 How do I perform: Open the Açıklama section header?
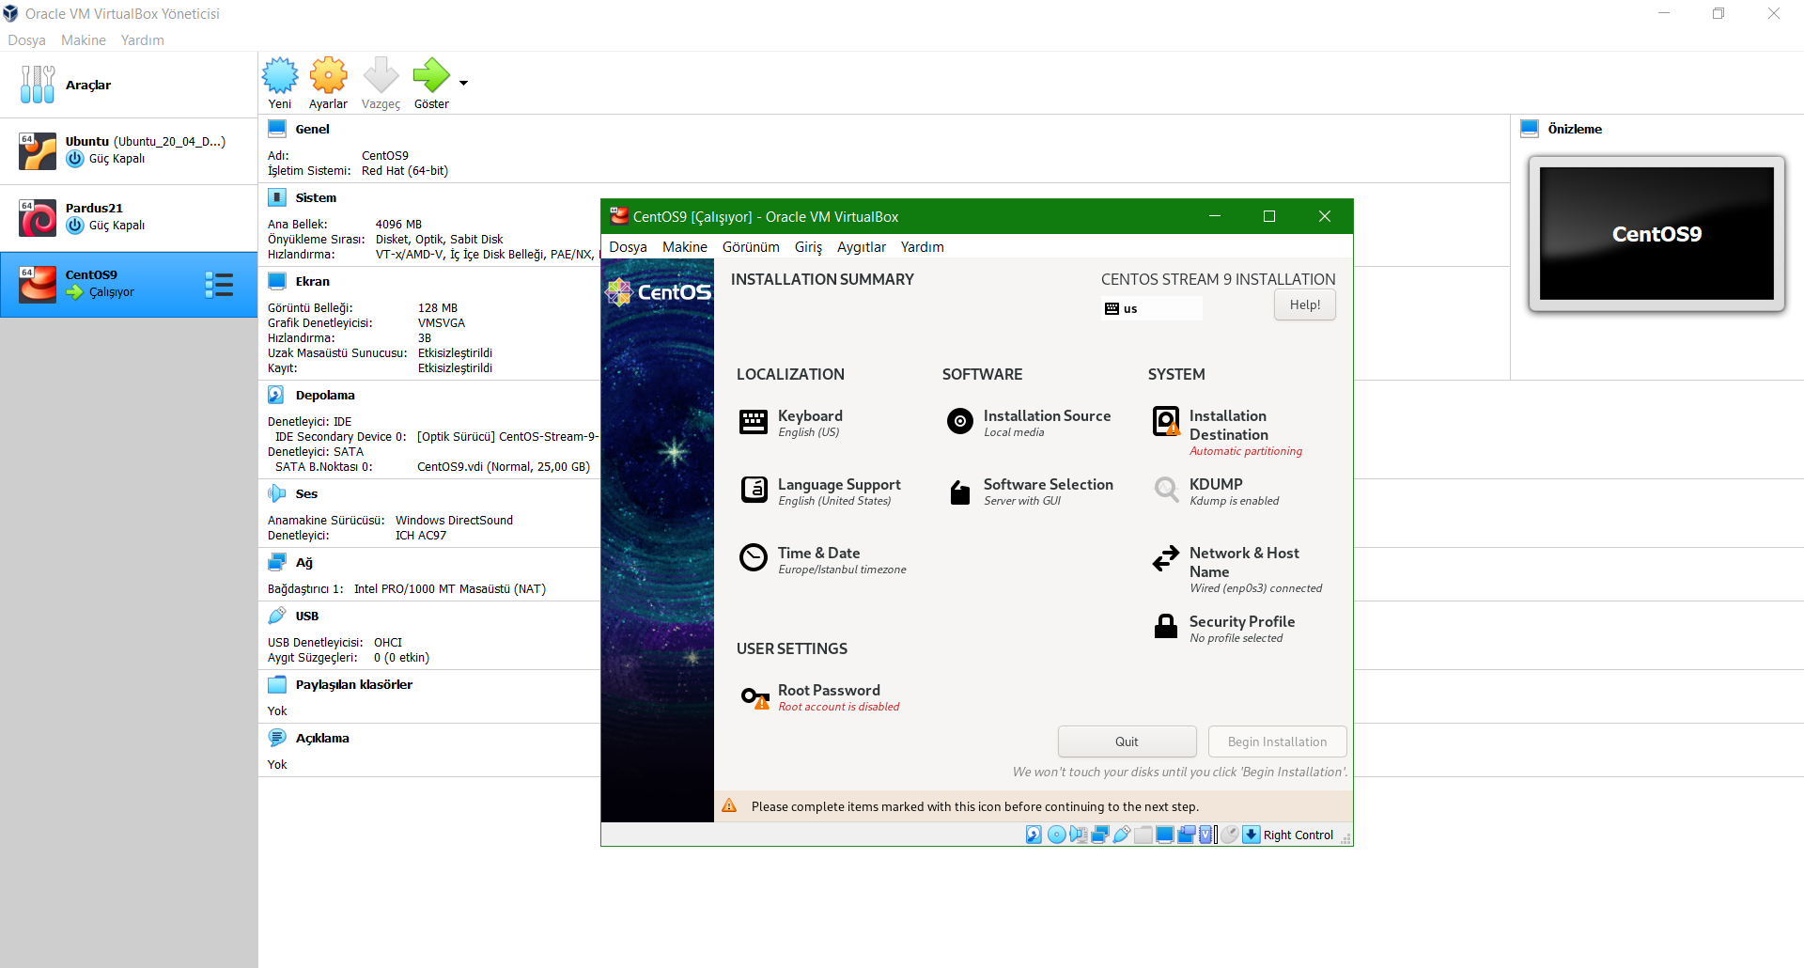tap(322, 738)
